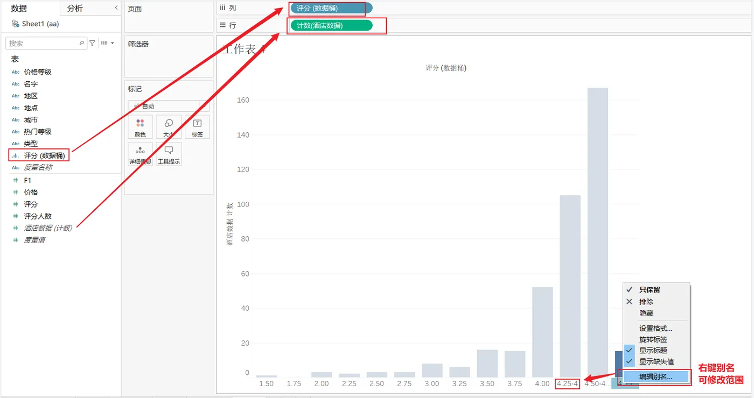The height and width of the screenshot is (398, 754).
Task: Click the bar above the 3.50 label
Action: click(487, 364)
